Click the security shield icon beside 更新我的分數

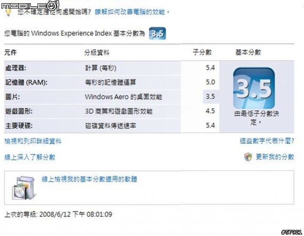coord(248,157)
